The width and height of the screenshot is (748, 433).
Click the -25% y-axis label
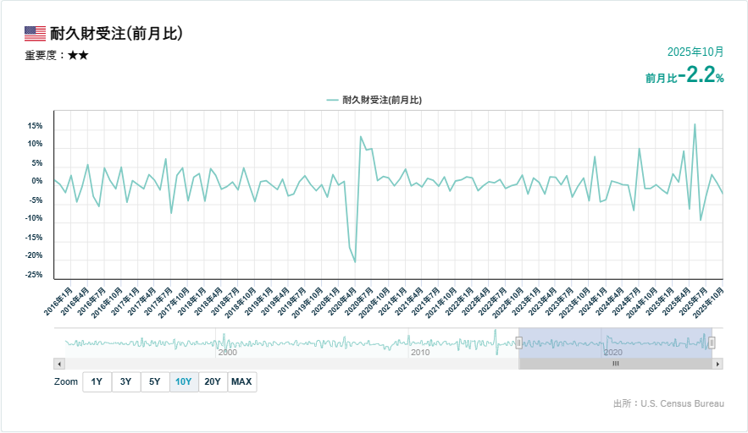click(x=34, y=274)
